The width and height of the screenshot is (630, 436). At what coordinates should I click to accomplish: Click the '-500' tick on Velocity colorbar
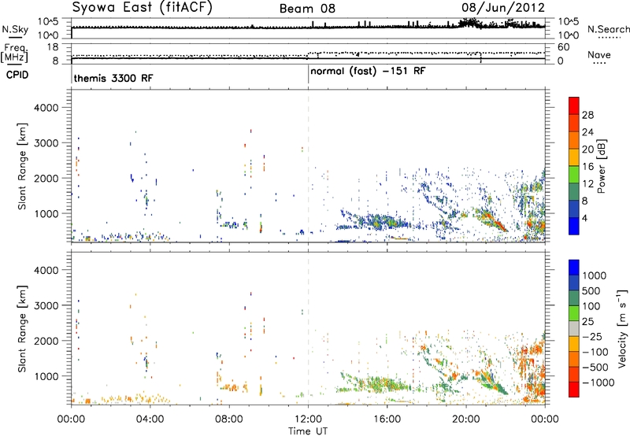(x=595, y=368)
